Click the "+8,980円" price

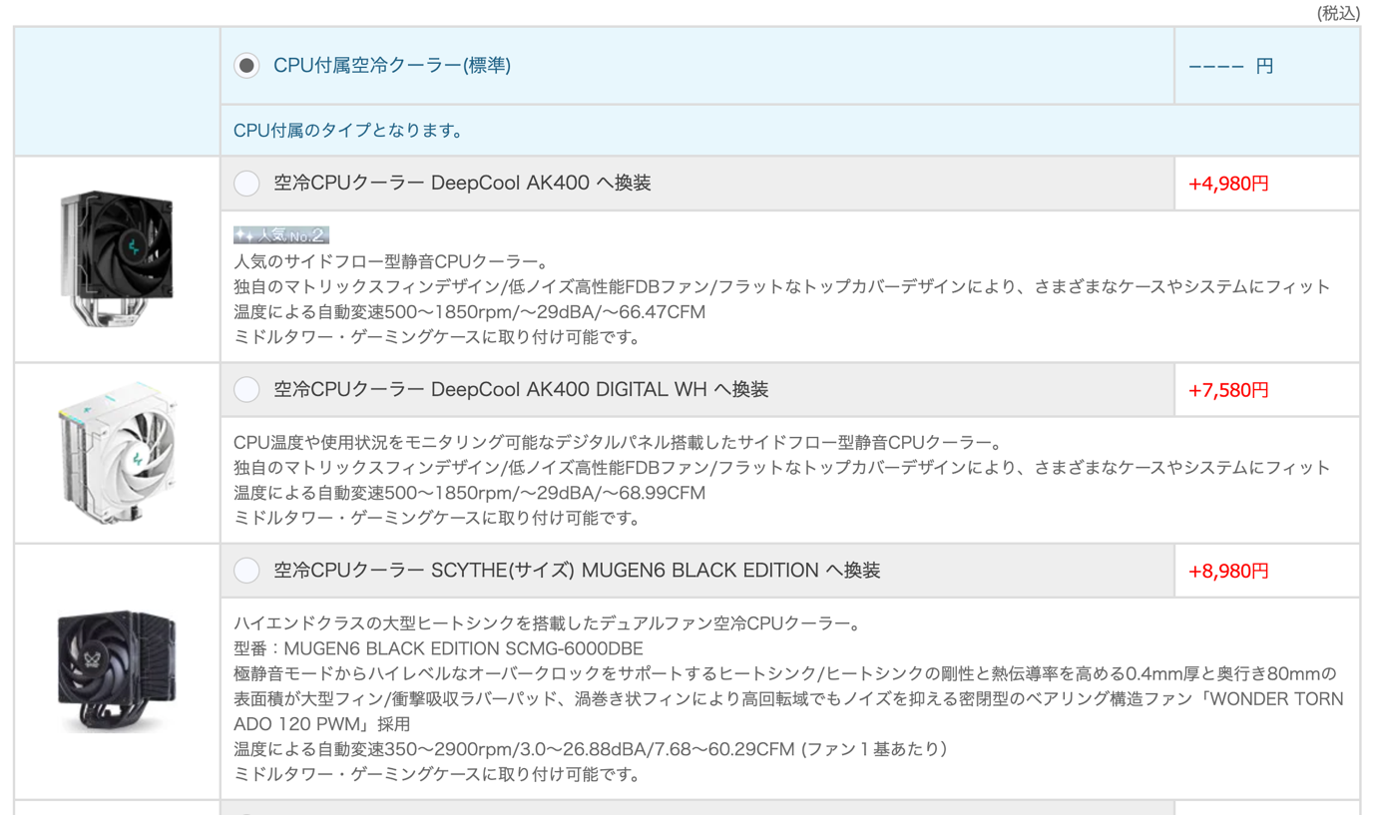click(x=1228, y=572)
